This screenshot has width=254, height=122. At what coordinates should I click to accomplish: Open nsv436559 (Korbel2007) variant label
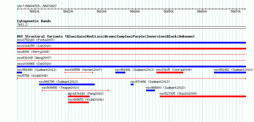click(x=83, y=70)
